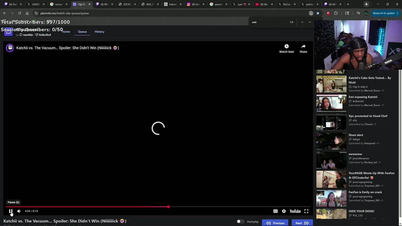The height and width of the screenshot is (226, 402).
Task: Open the Queue tab
Action: click(x=82, y=32)
